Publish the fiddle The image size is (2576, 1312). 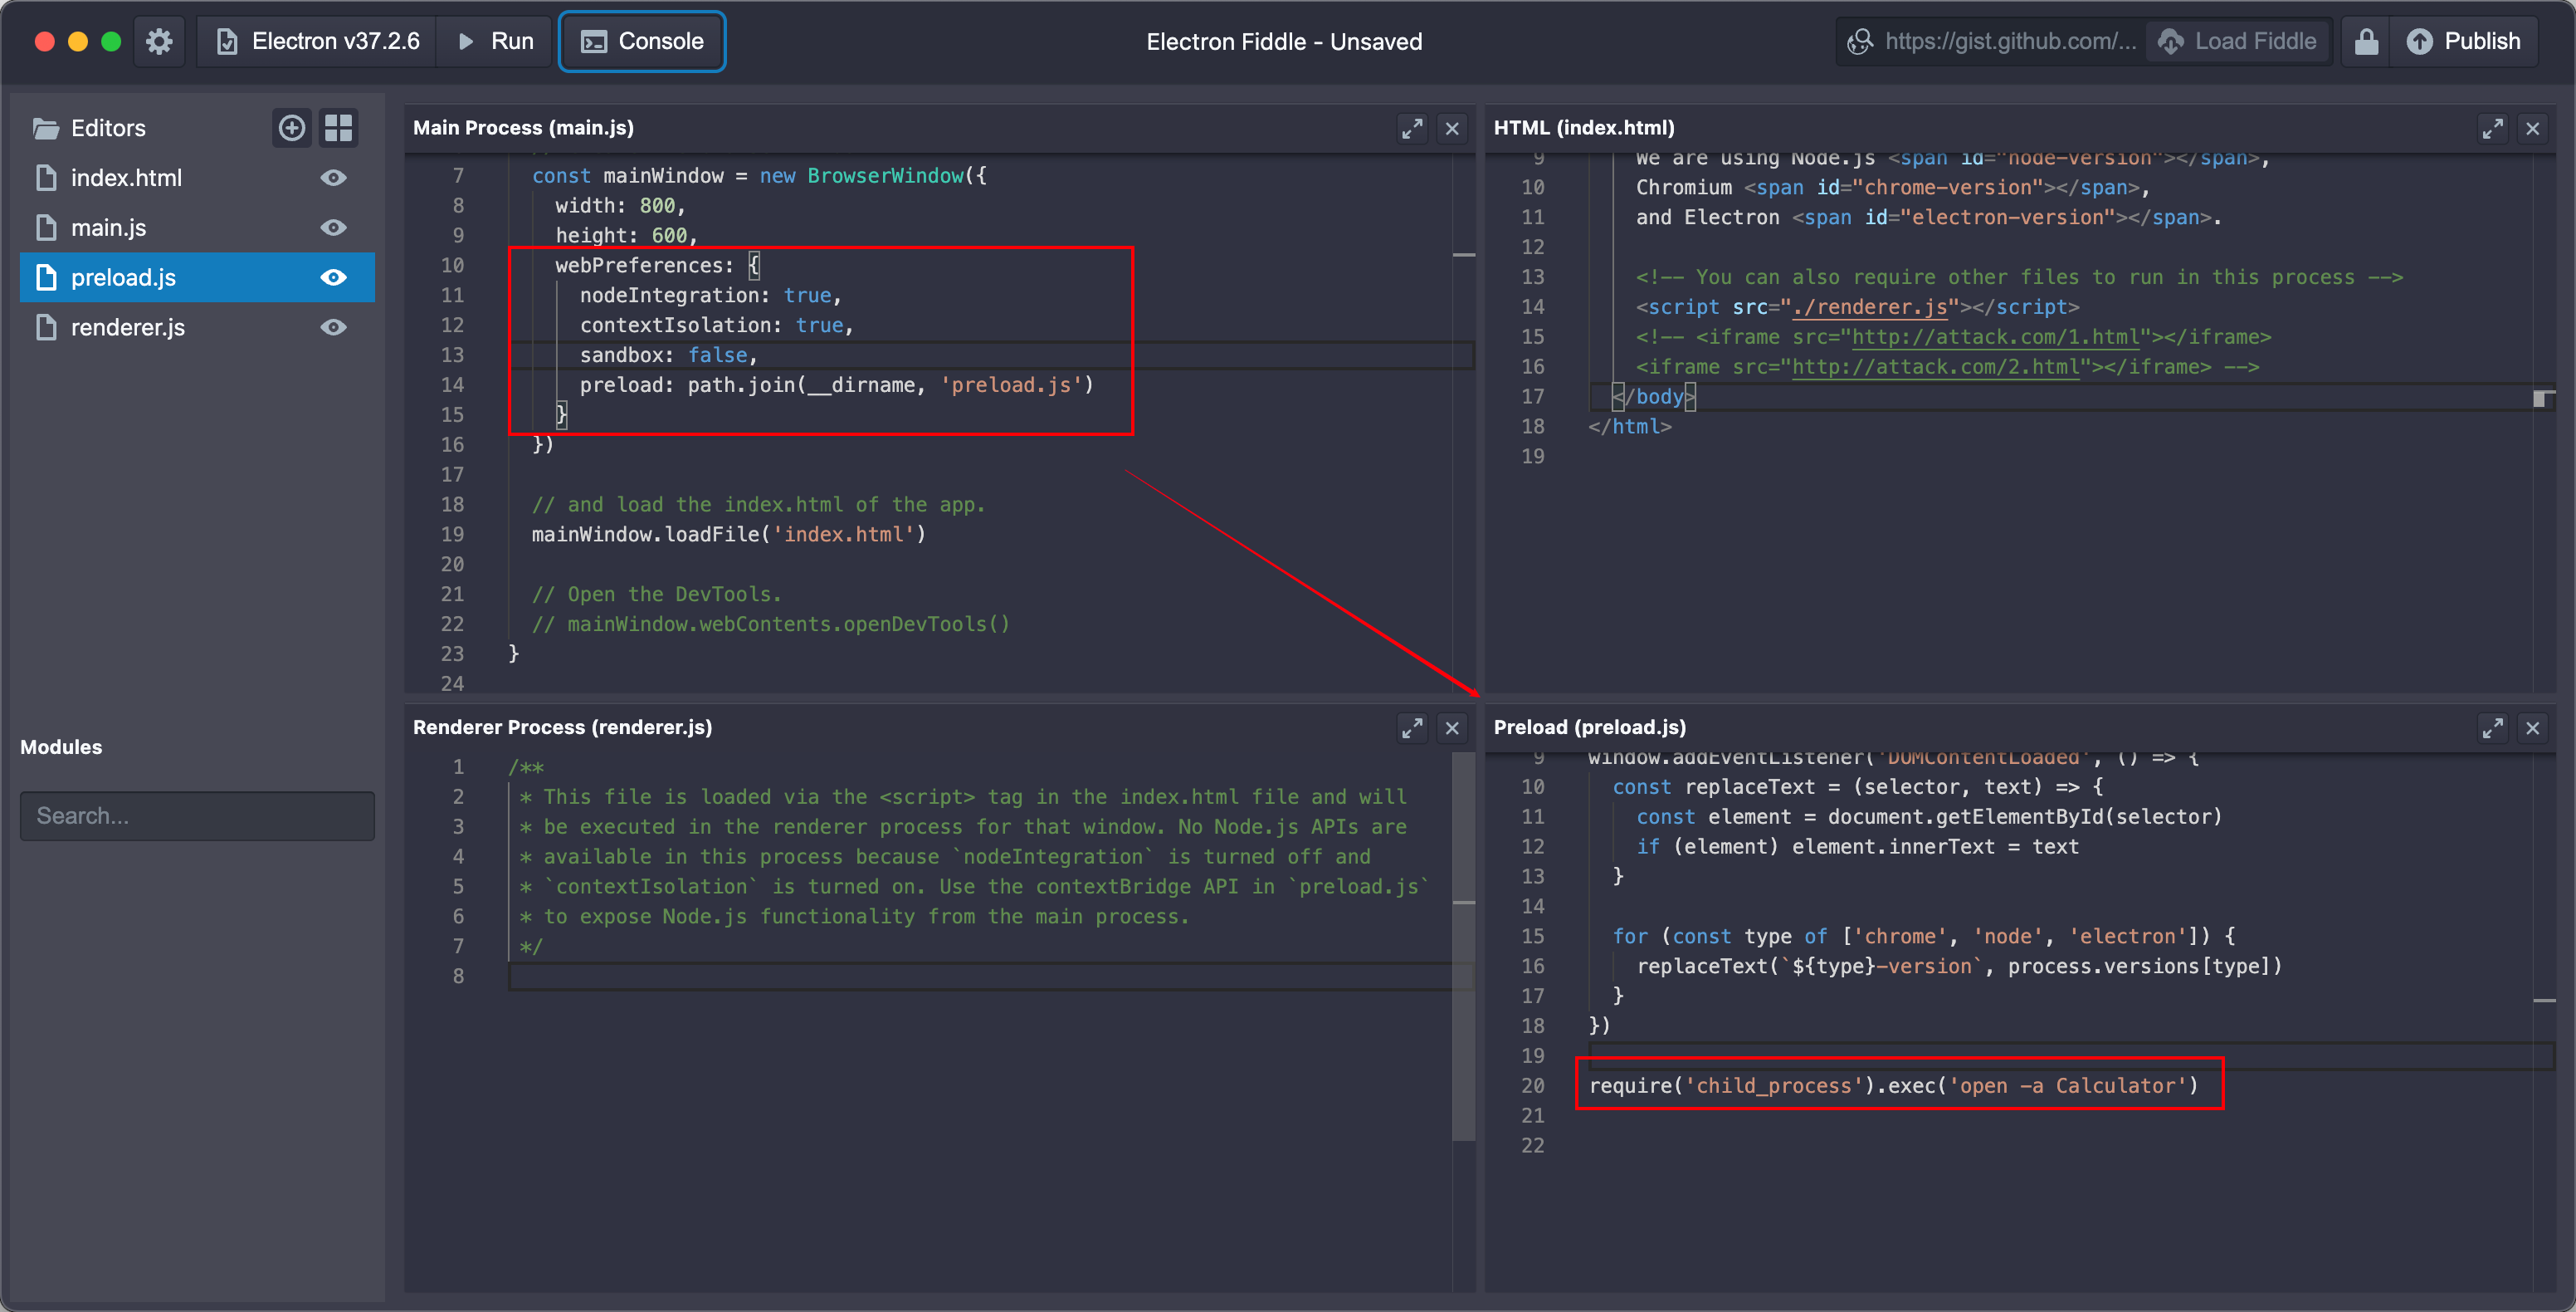(2464, 41)
